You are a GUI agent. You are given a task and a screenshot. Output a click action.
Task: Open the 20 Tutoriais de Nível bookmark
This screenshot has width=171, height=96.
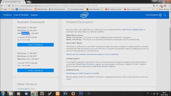(57, 9)
